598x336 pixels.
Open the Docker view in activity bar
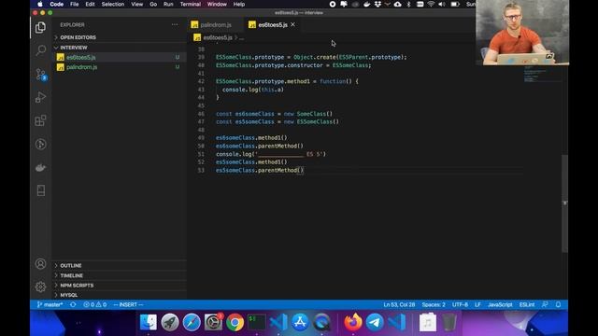[x=40, y=167]
